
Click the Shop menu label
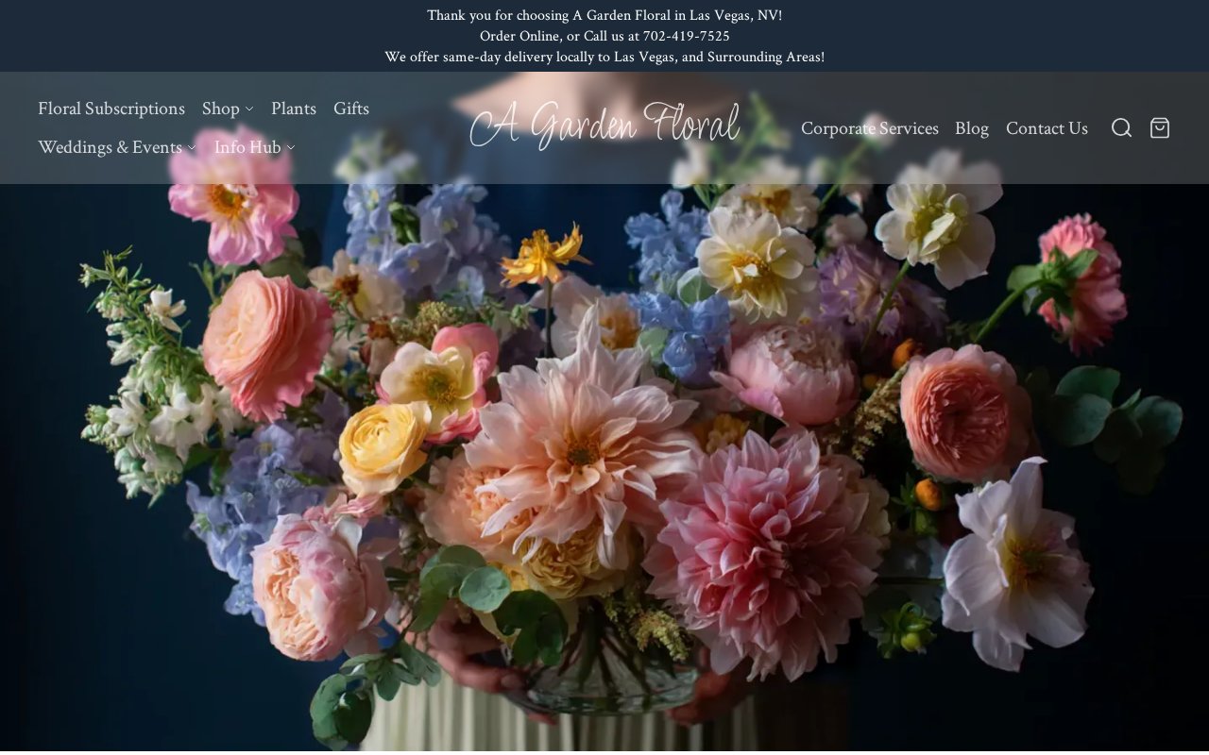pos(221,109)
